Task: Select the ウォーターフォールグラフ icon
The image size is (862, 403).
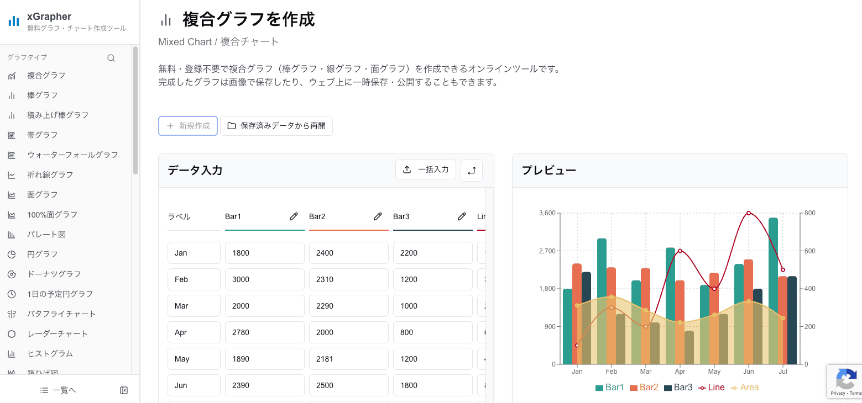Action: click(x=12, y=155)
